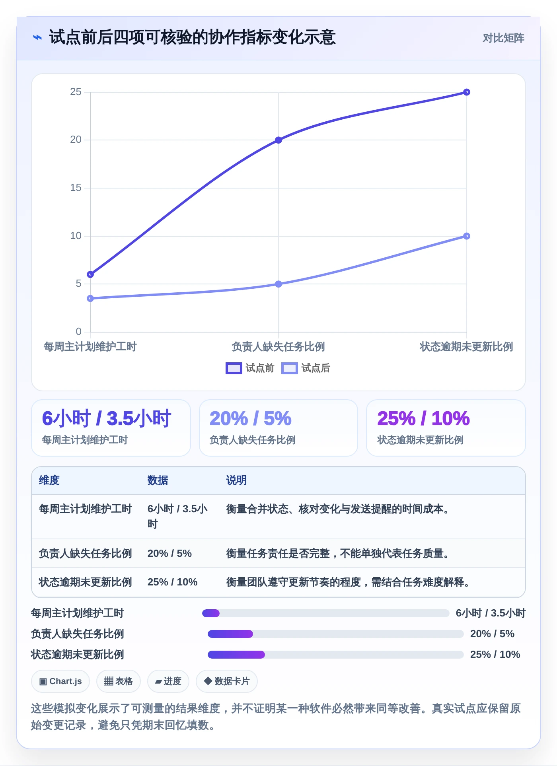Screen dimensions: 557x766
Task: Click the 试点后 legend text
Action: tap(316, 368)
